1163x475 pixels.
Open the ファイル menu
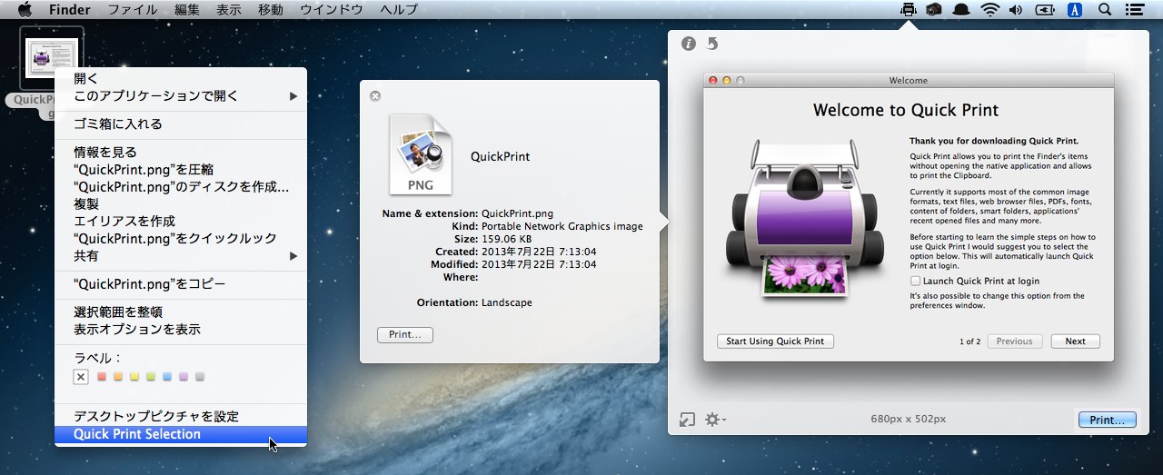132,10
